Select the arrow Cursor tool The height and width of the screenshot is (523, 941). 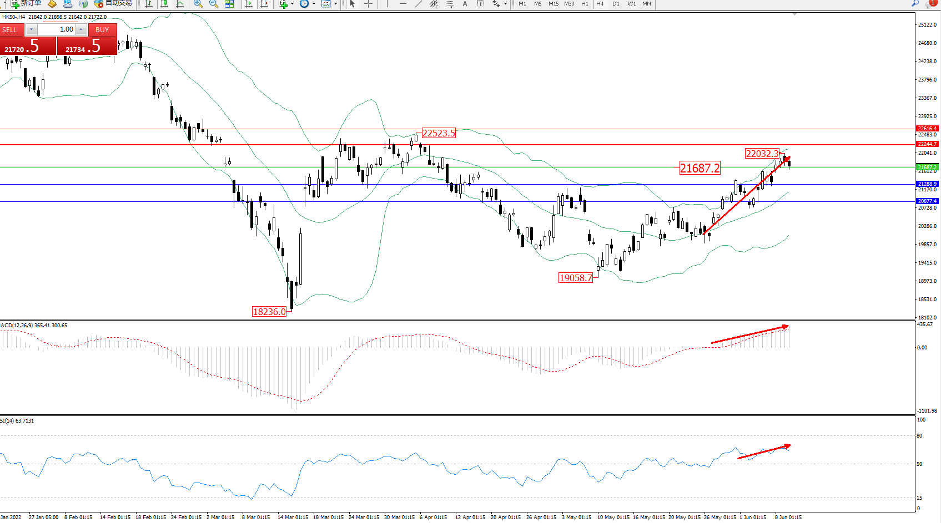352,4
